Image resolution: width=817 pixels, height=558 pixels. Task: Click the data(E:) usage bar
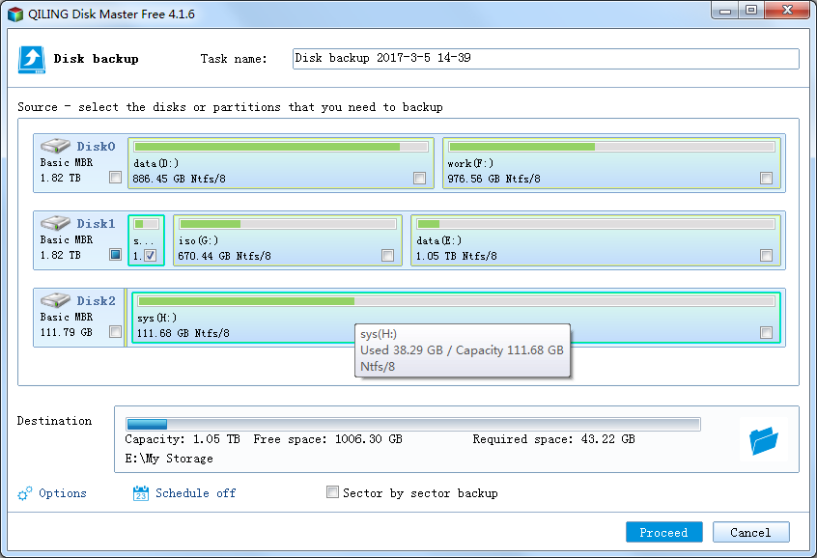pos(596,224)
